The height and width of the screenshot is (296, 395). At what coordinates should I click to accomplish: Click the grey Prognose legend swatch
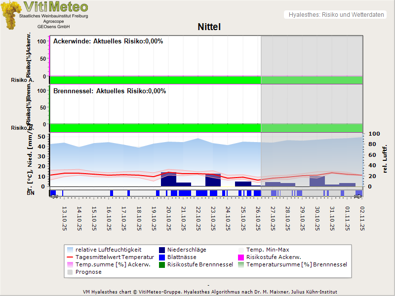pos(70,272)
